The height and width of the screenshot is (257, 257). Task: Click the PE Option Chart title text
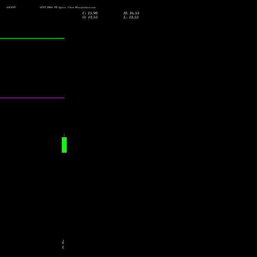67,7
